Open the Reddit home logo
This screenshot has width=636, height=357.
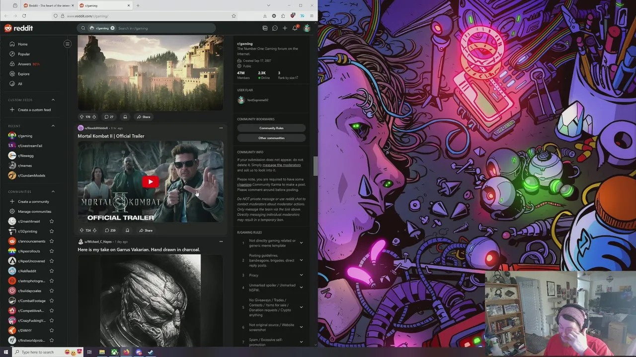pos(18,28)
